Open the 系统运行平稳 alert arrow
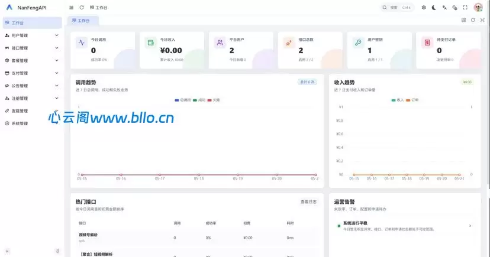Viewport: 490px width, 257px height. coord(470,226)
